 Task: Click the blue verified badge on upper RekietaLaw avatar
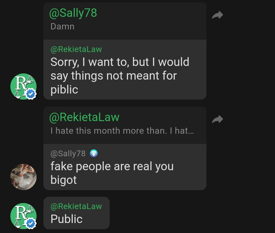[31, 94]
